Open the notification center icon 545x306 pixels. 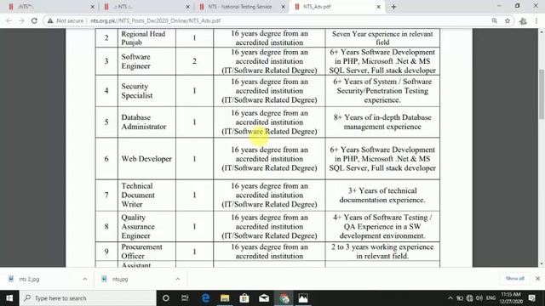(531, 298)
